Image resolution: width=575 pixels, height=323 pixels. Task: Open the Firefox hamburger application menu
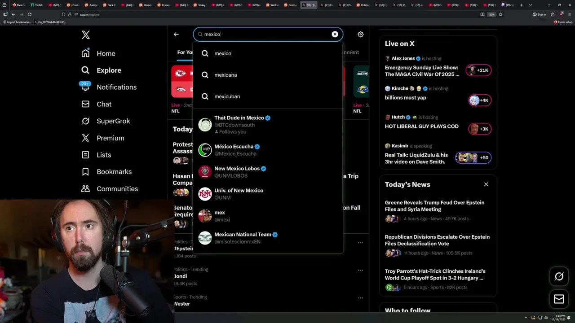pyautogui.click(x=569, y=14)
